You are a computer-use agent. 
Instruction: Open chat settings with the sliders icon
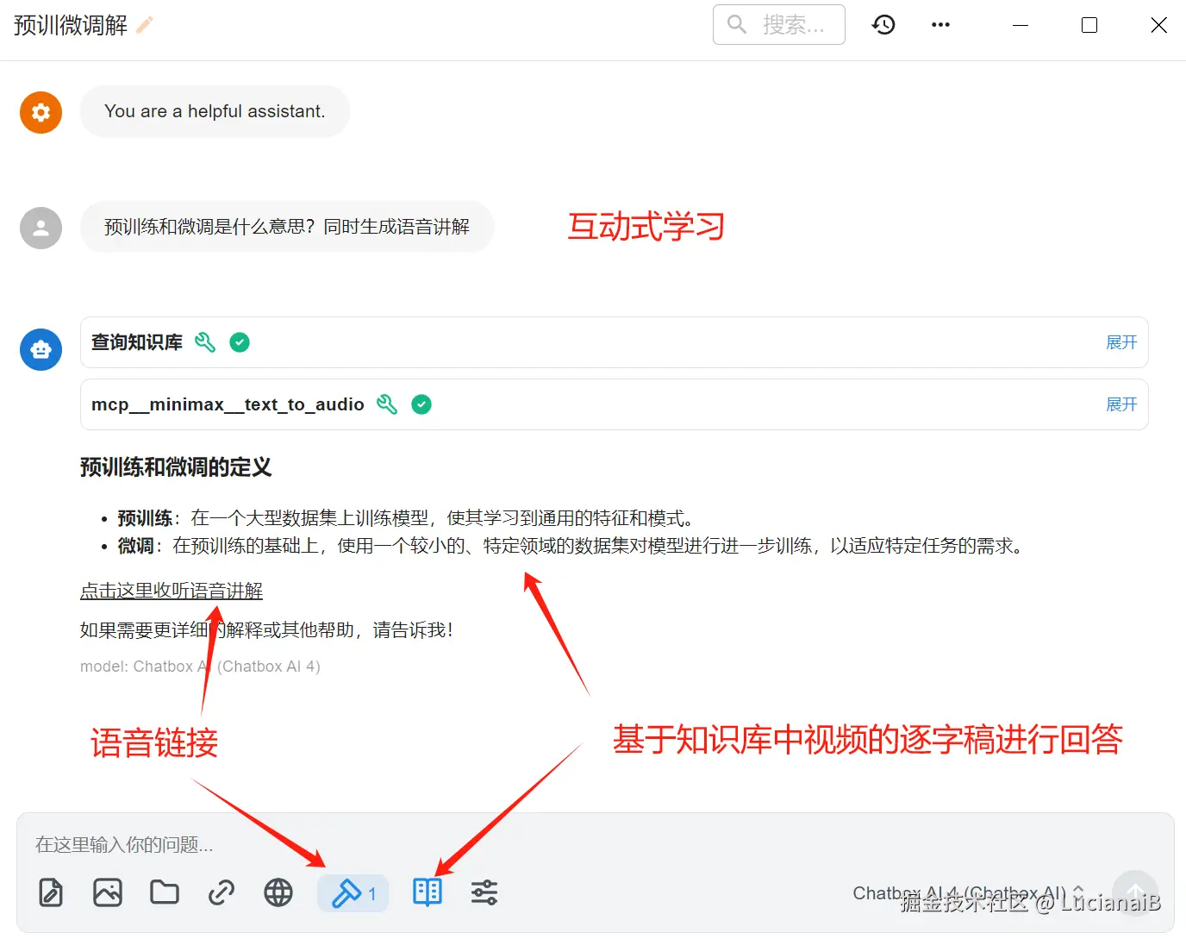pyautogui.click(x=484, y=893)
